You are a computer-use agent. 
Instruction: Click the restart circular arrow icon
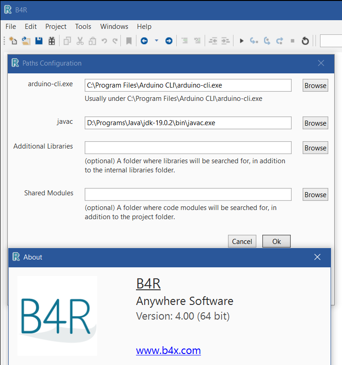[x=305, y=41]
